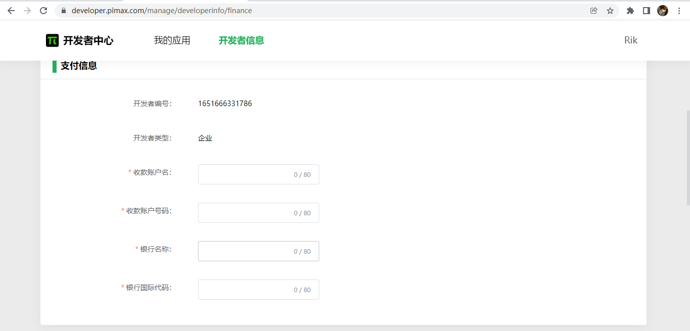Select the address bar URL
The image size is (690, 331).
[x=162, y=11]
